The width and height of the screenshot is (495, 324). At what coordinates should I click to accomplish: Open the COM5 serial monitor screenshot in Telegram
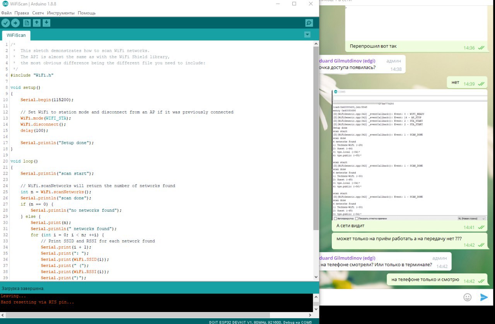410,155
